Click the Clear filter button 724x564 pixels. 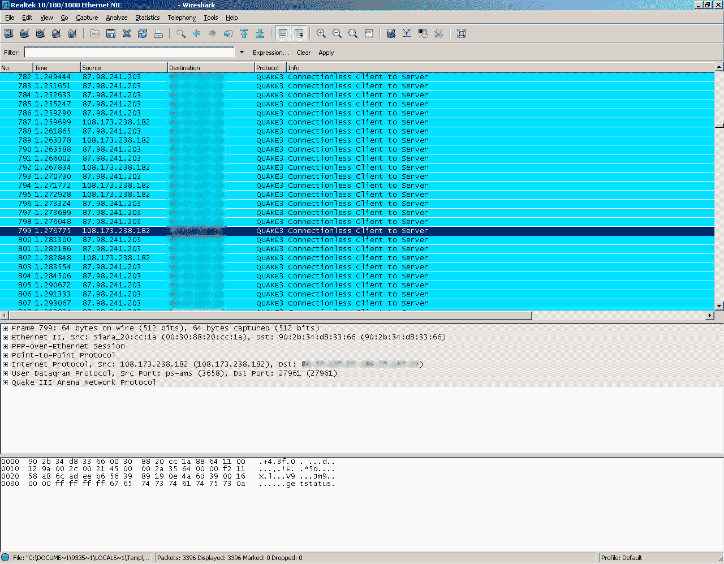pos(303,53)
